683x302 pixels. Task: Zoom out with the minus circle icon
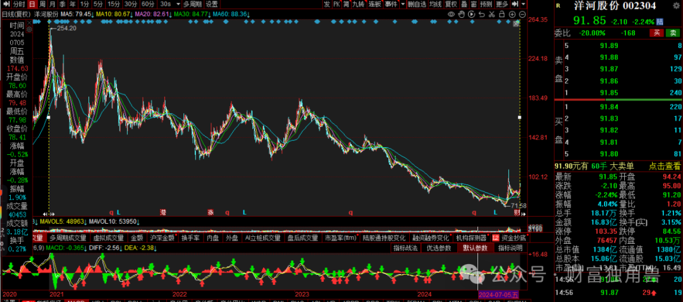pos(522,14)
